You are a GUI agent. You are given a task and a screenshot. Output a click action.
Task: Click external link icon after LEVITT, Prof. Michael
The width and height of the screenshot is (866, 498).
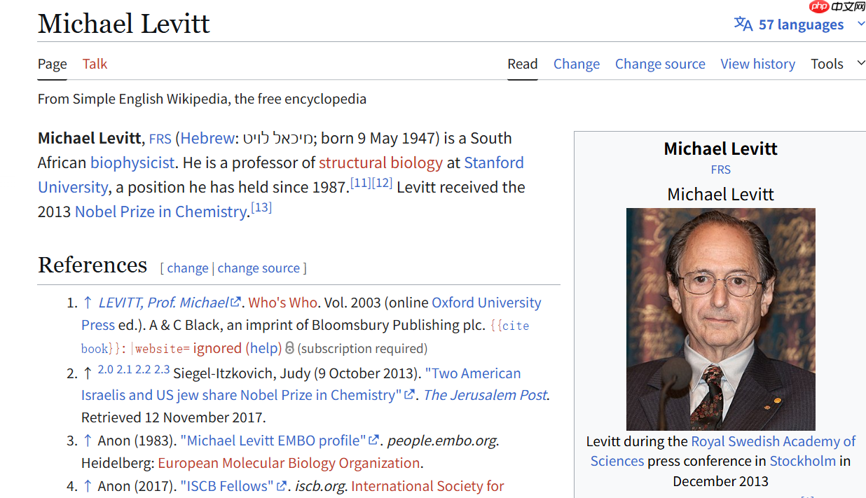tap(236, 303)
